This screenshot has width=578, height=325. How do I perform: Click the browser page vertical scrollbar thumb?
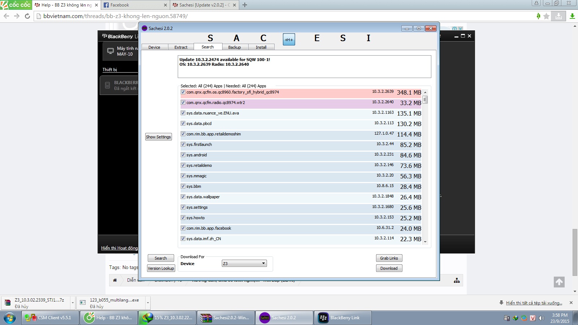[x=575, y=252]
